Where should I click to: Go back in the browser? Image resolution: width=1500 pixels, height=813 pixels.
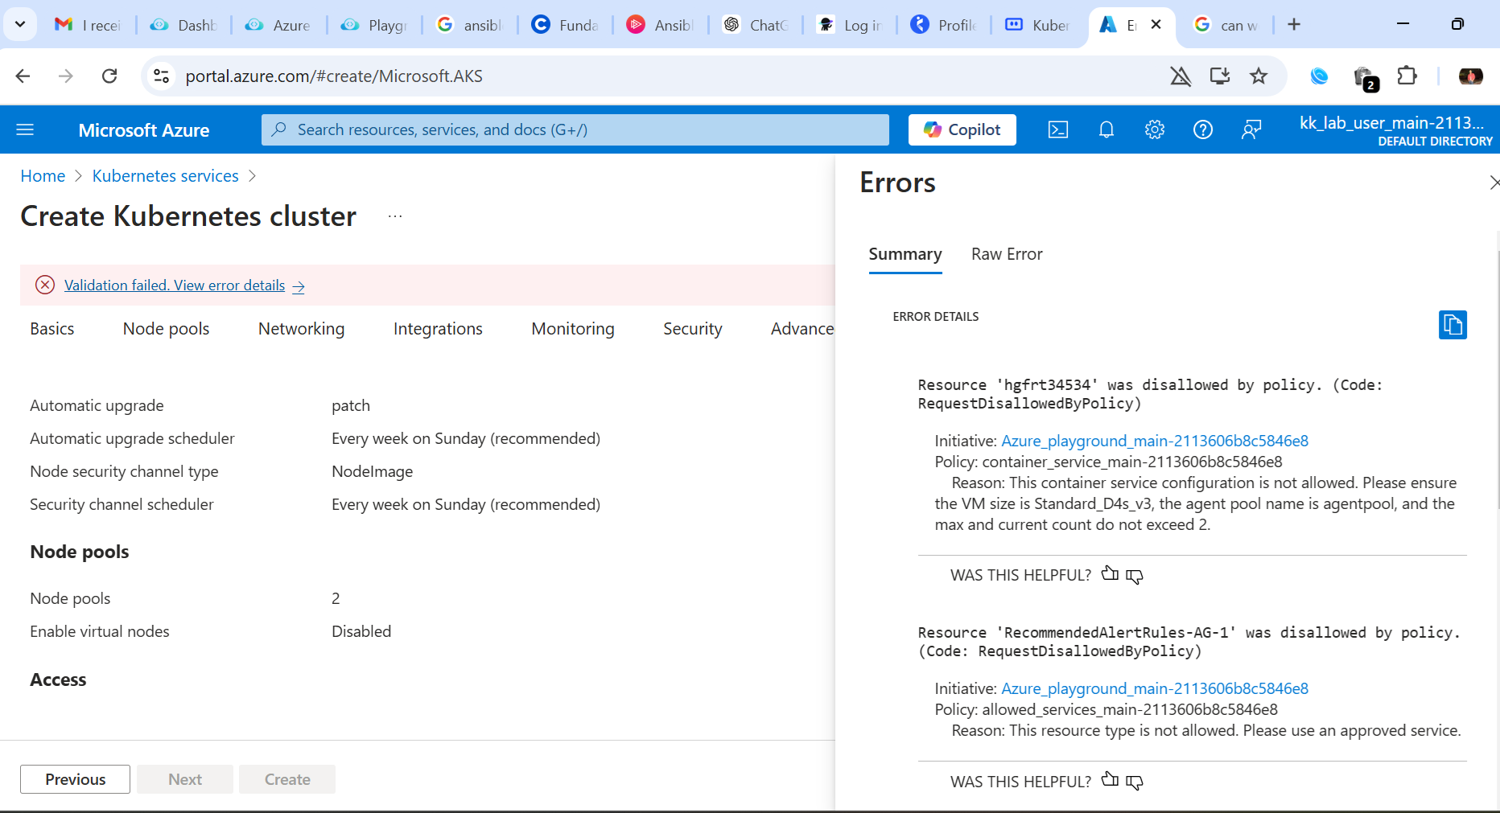click(x=23, y=76)
